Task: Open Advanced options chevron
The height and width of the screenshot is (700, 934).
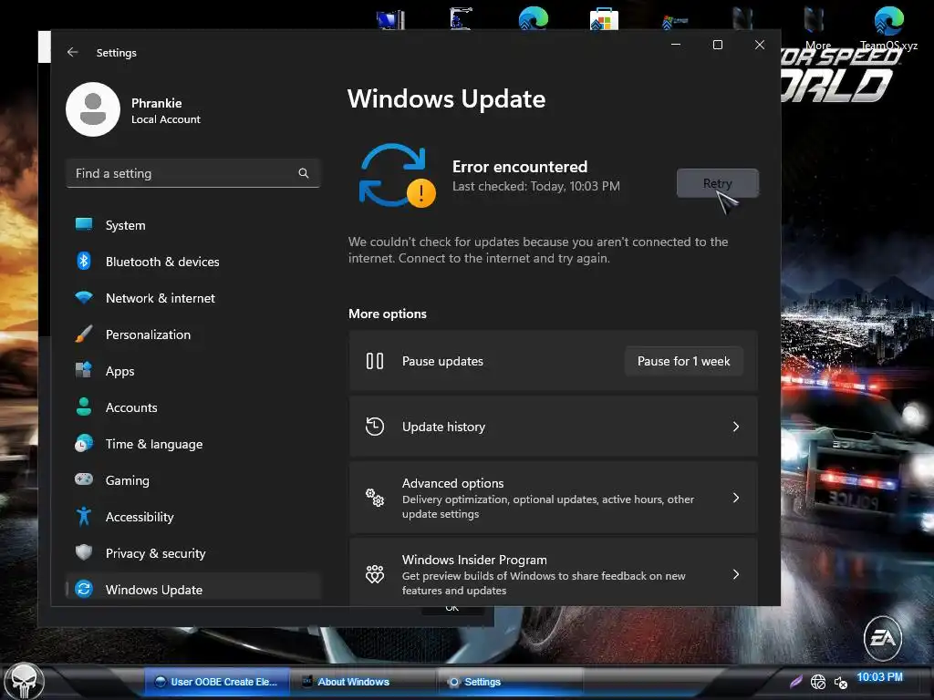Action: pos(736,498)
